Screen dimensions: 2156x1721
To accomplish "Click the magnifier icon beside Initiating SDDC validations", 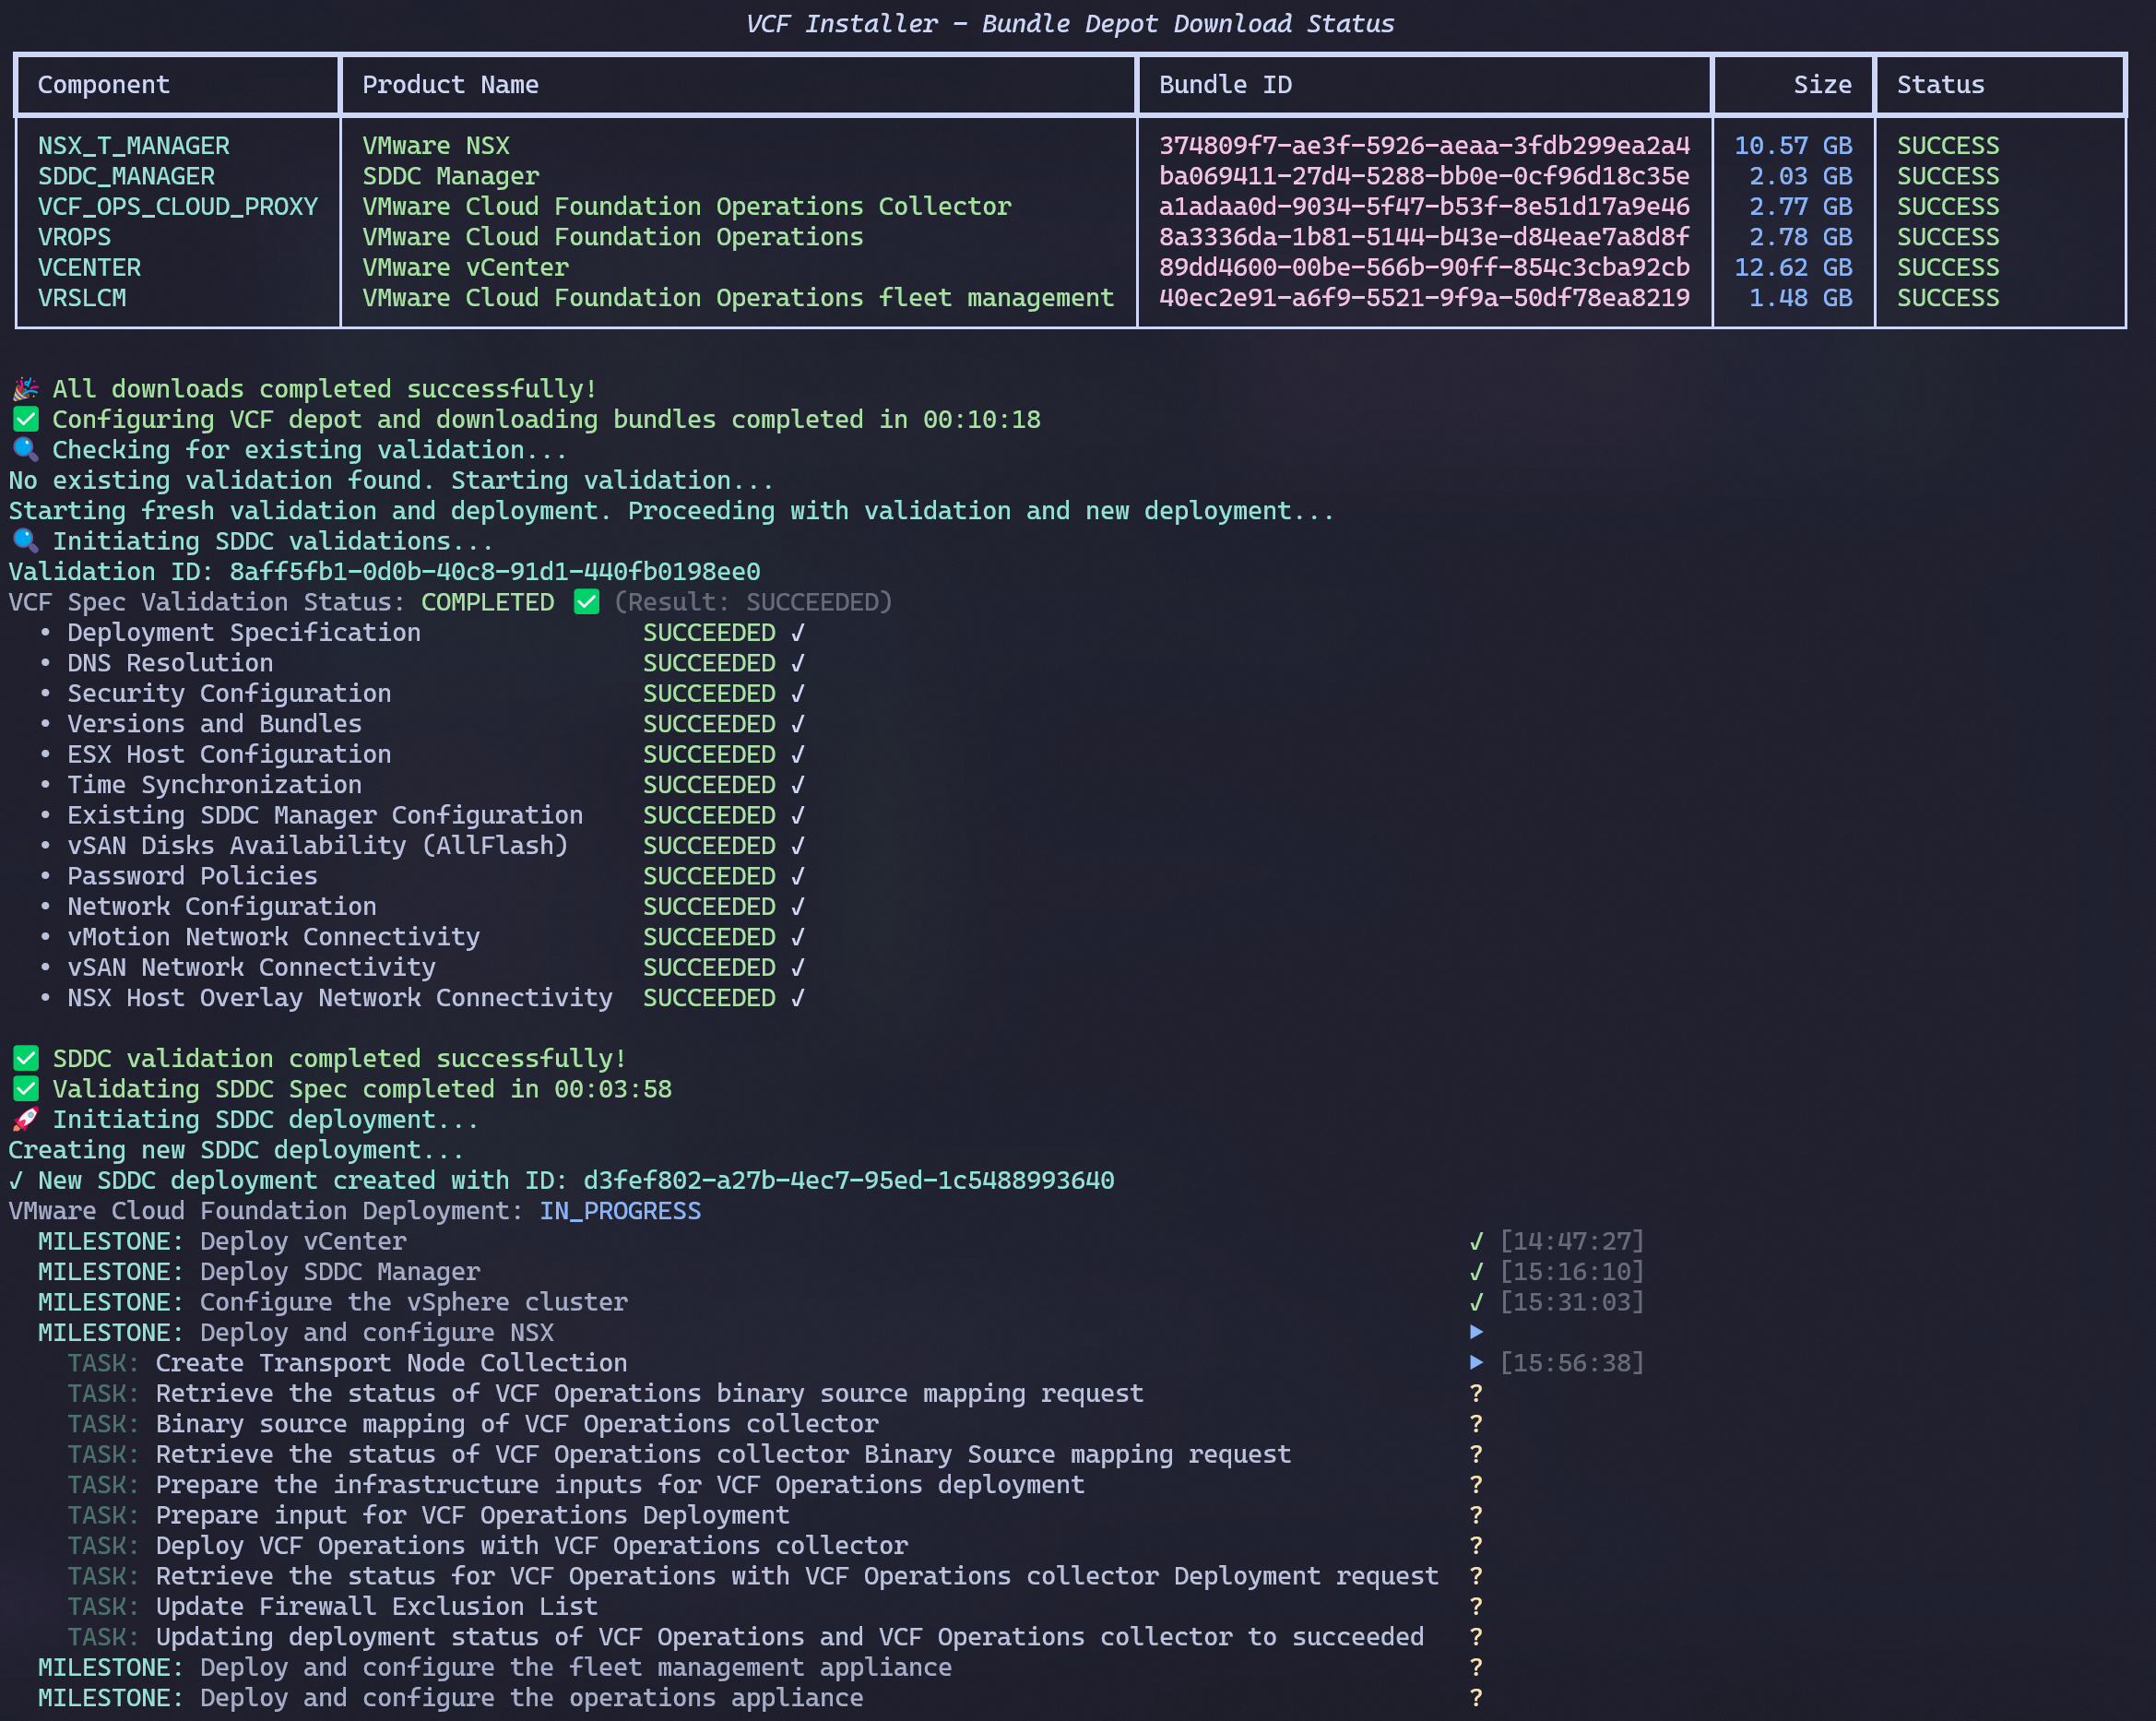I will pyautogui.click(x=25, y=541).
